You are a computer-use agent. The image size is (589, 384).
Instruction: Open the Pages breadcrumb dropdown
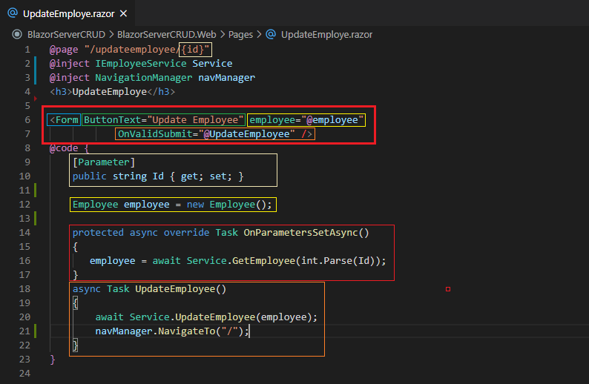tap(240, 34)
